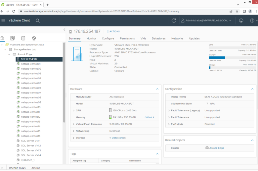The image size is (258, 171).
Task: Show the Alarms pane
Action: (36, 168)
